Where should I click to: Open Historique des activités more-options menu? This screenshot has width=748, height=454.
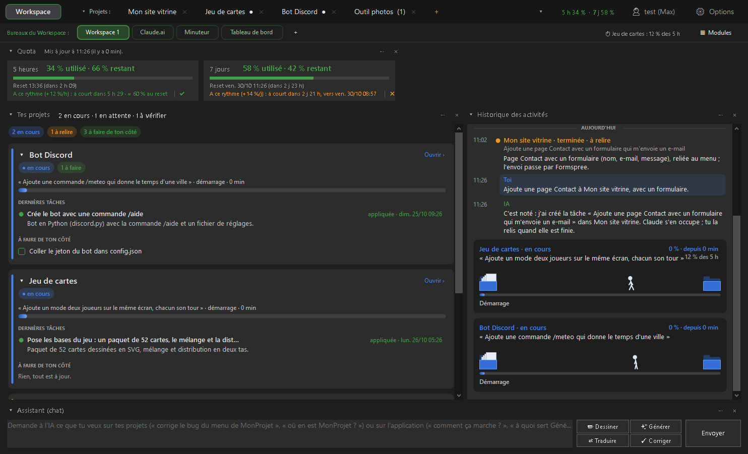[x=720, y=115]
